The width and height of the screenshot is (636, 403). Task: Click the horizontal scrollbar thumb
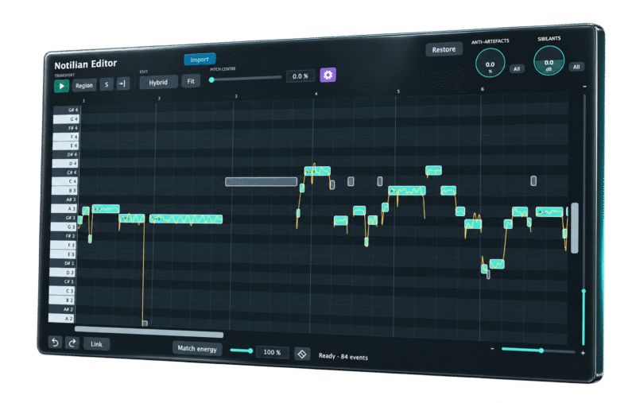(x=149, y=331)
